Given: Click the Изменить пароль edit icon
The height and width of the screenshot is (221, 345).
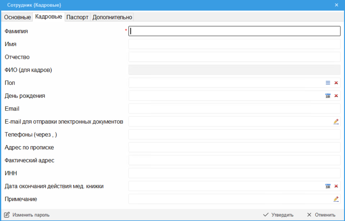Looking at the screenshot, I should click(x=7, y=215).
